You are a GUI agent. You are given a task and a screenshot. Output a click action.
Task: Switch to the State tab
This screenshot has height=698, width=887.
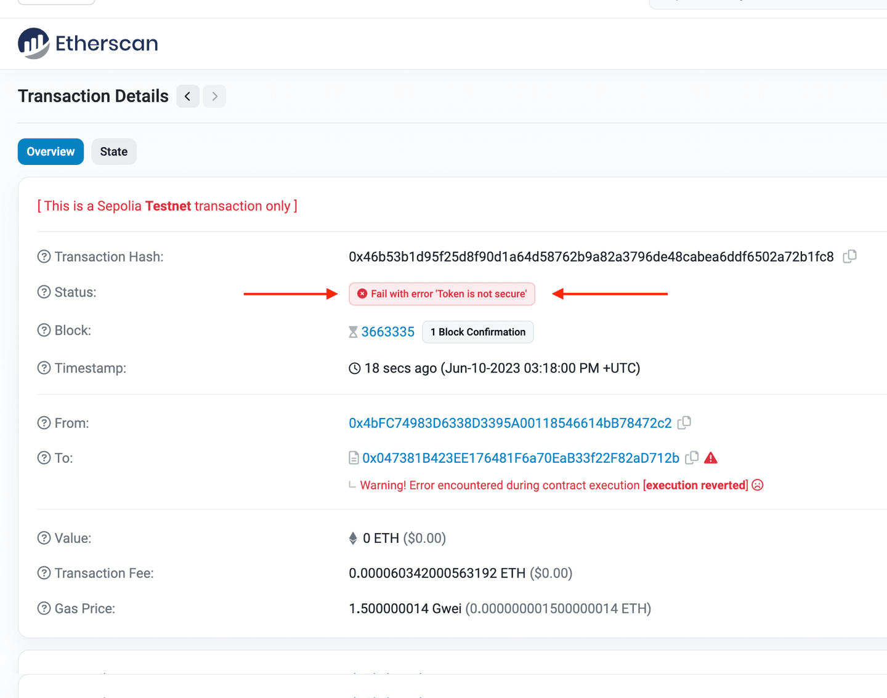[x=114, y=152]
